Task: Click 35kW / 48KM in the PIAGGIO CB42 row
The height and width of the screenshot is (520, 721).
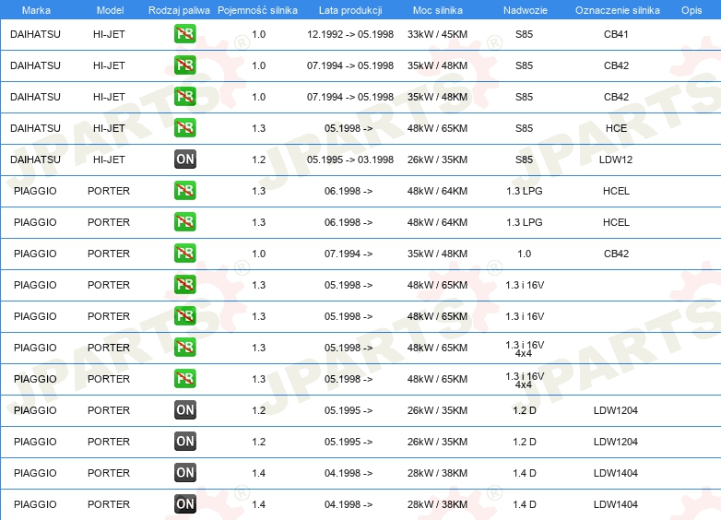Action: 437,254
